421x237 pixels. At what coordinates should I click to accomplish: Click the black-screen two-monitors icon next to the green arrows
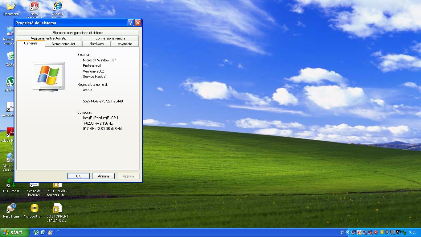(x=398, y=232)
